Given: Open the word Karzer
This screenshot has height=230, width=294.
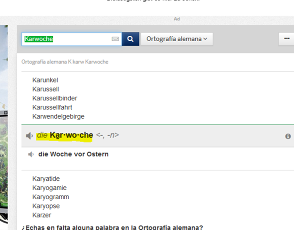Looking at the screenshot, I should pos(42,215).
